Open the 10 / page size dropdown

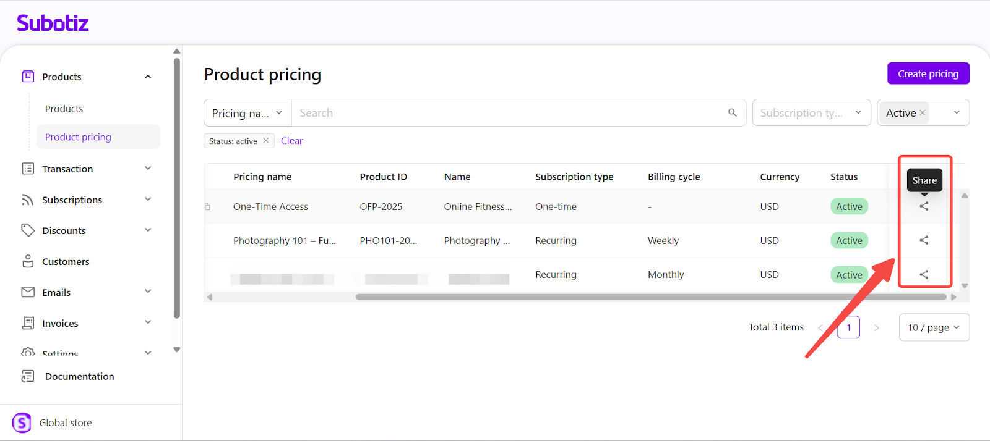click(x=934, y=327)
